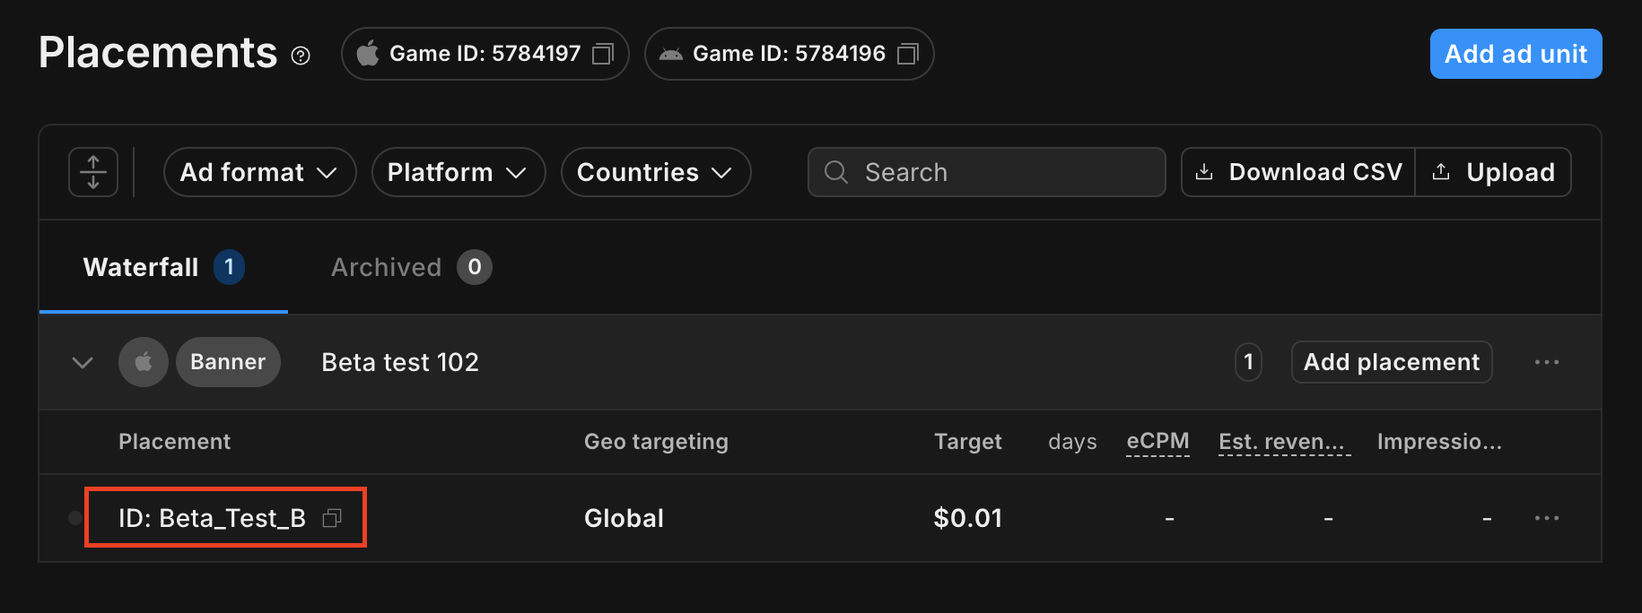Click the Add ad unit button

[x=1515, y=54]
